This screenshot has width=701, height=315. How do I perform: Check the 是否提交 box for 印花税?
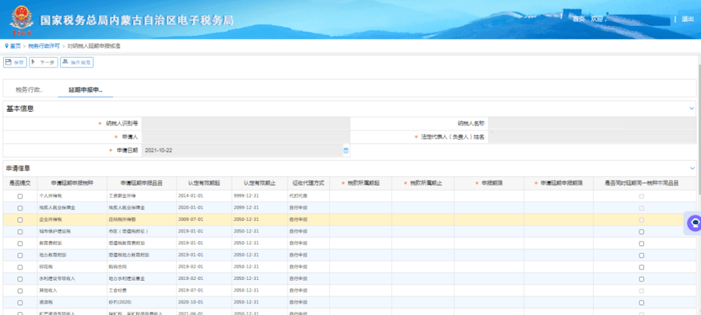pyautogui.click(x=20, y=267)
